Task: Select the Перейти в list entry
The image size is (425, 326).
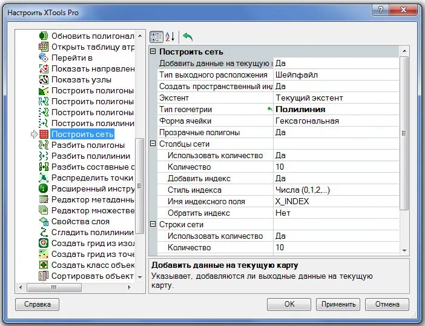Action: pos(72,58)
